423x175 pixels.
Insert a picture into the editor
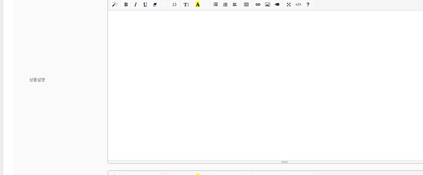click(267, 5)
